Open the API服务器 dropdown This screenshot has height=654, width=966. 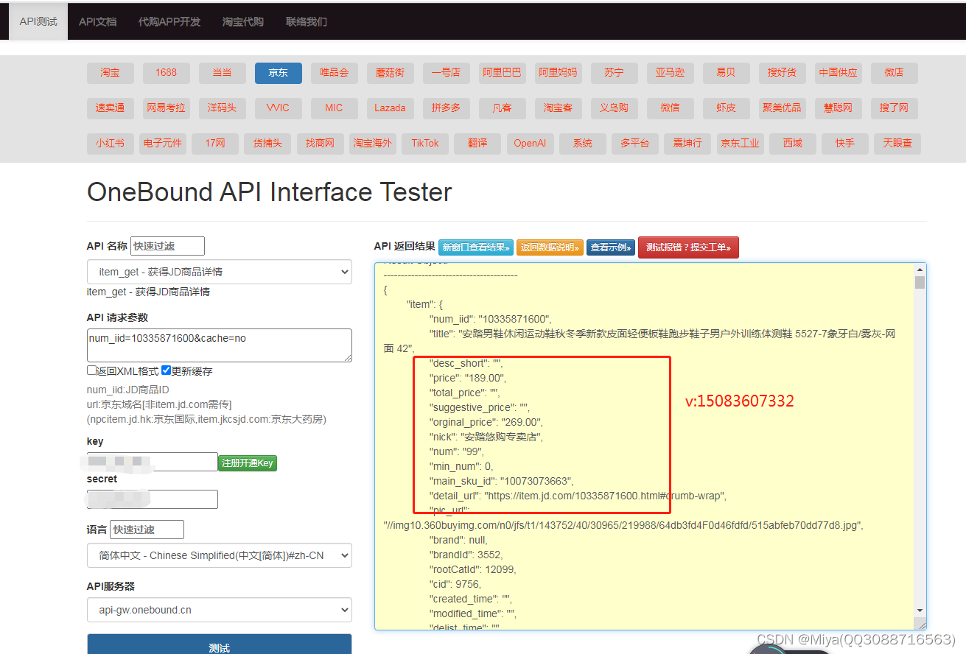[x=219, y=610]
